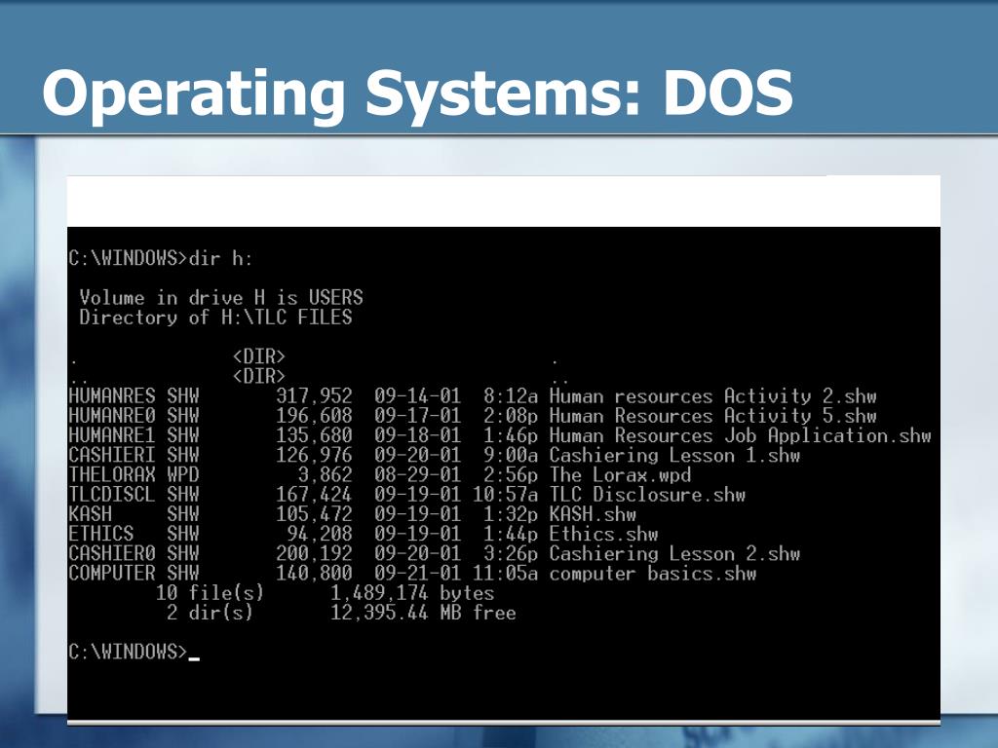Click the CASHIER0 SHW short file name

coord(134,553)
